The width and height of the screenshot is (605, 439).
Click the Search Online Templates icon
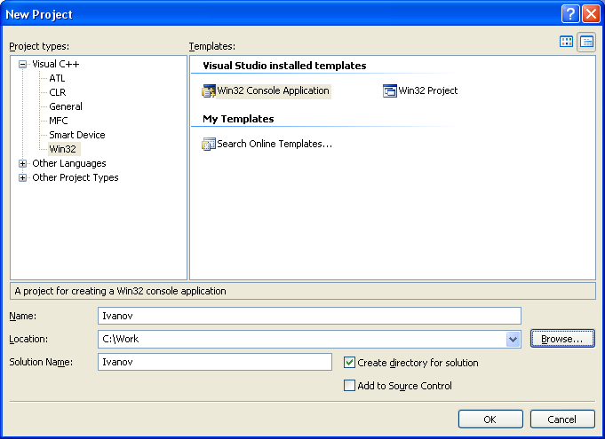tap(209, 144)
